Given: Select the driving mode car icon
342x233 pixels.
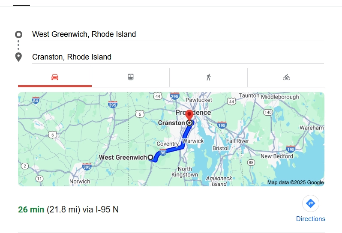Looking at the screenshot, I should coord(55,77).
